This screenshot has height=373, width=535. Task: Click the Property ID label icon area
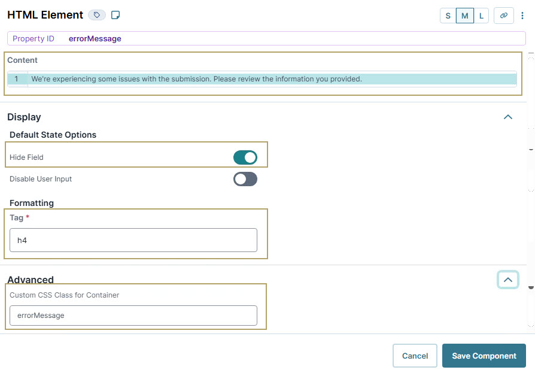tap(34, 38)
